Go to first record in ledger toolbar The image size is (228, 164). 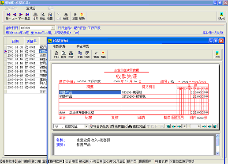coord(8,16)
